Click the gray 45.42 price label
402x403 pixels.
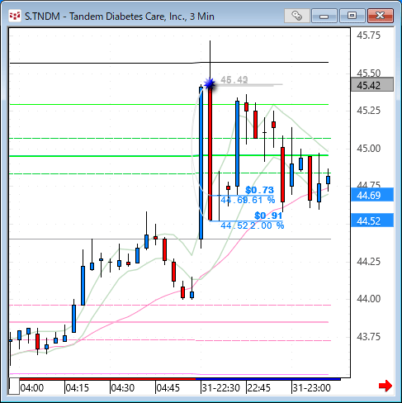click(372, 85)
